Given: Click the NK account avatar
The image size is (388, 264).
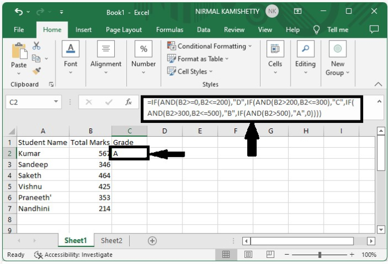Looking at the screenshot, I should 272,11.
